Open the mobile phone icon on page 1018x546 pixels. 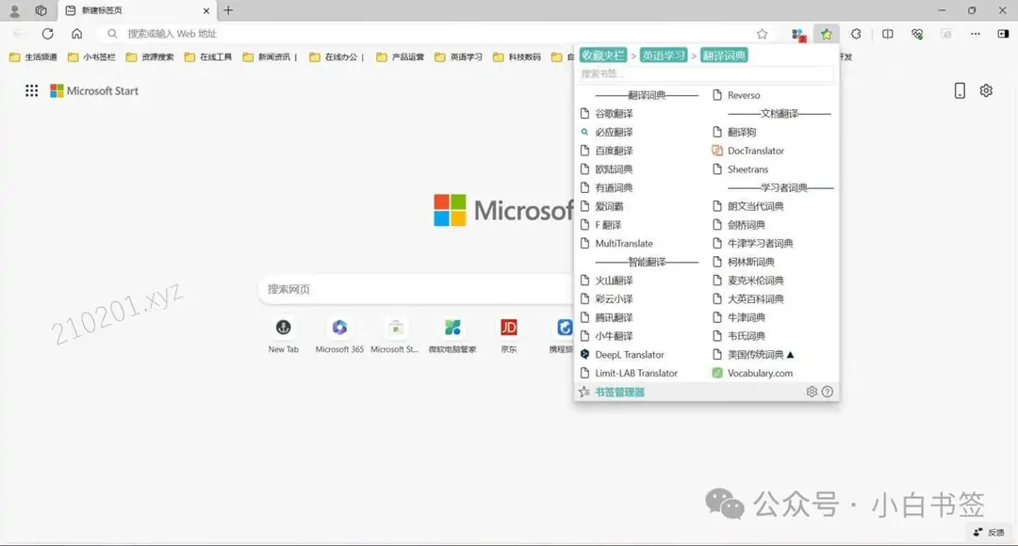tap(960, 90)
